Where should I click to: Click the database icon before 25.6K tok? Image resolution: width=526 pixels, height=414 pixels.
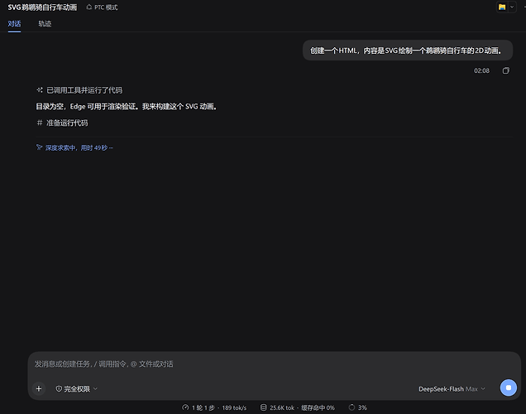click(264, 407)
